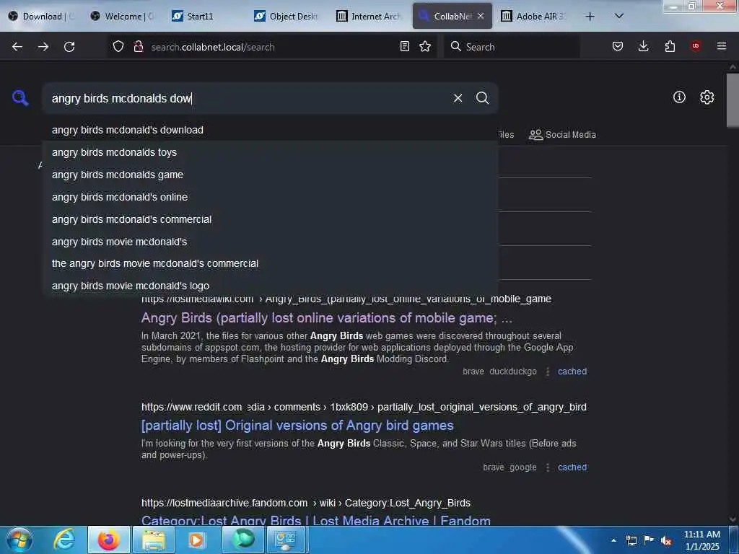The width and height of the screenshot is (739, 554).
Task: Open the Pocket save icon
Action: pos(618,46)
